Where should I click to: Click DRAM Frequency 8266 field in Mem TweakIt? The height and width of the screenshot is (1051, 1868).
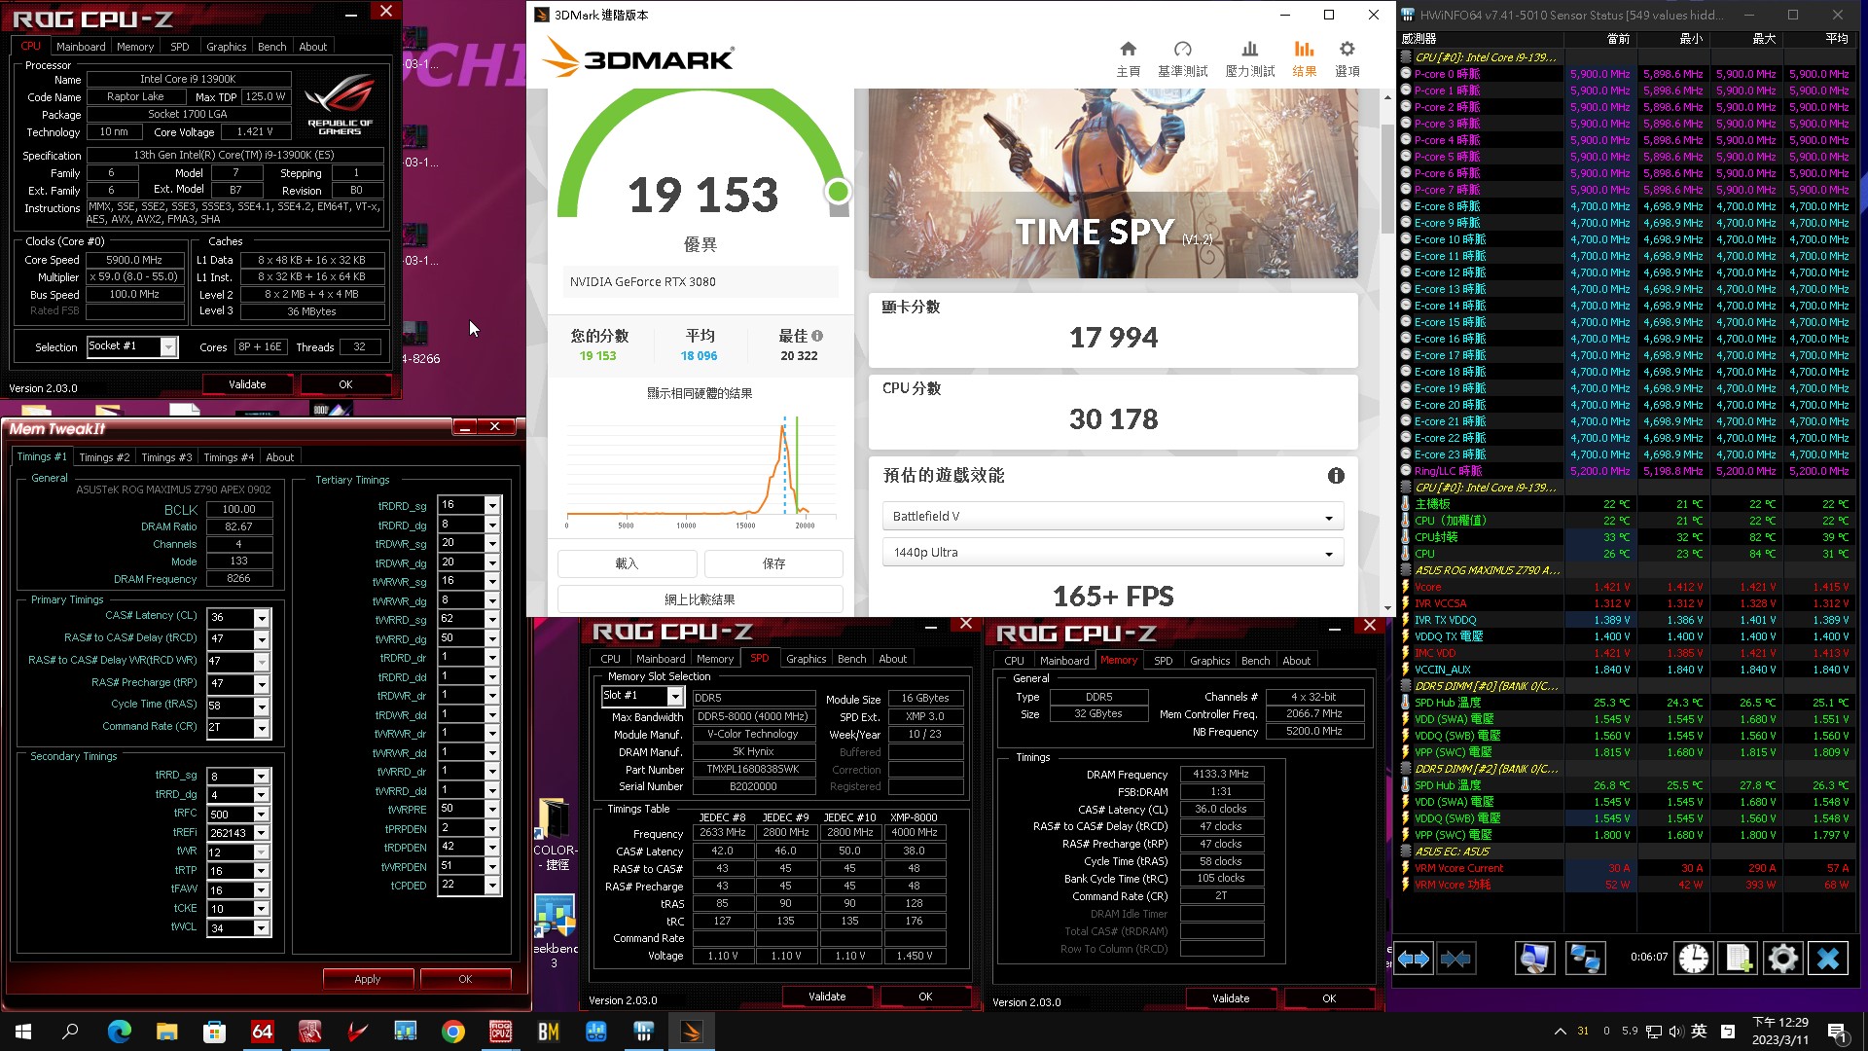point(238,579)
